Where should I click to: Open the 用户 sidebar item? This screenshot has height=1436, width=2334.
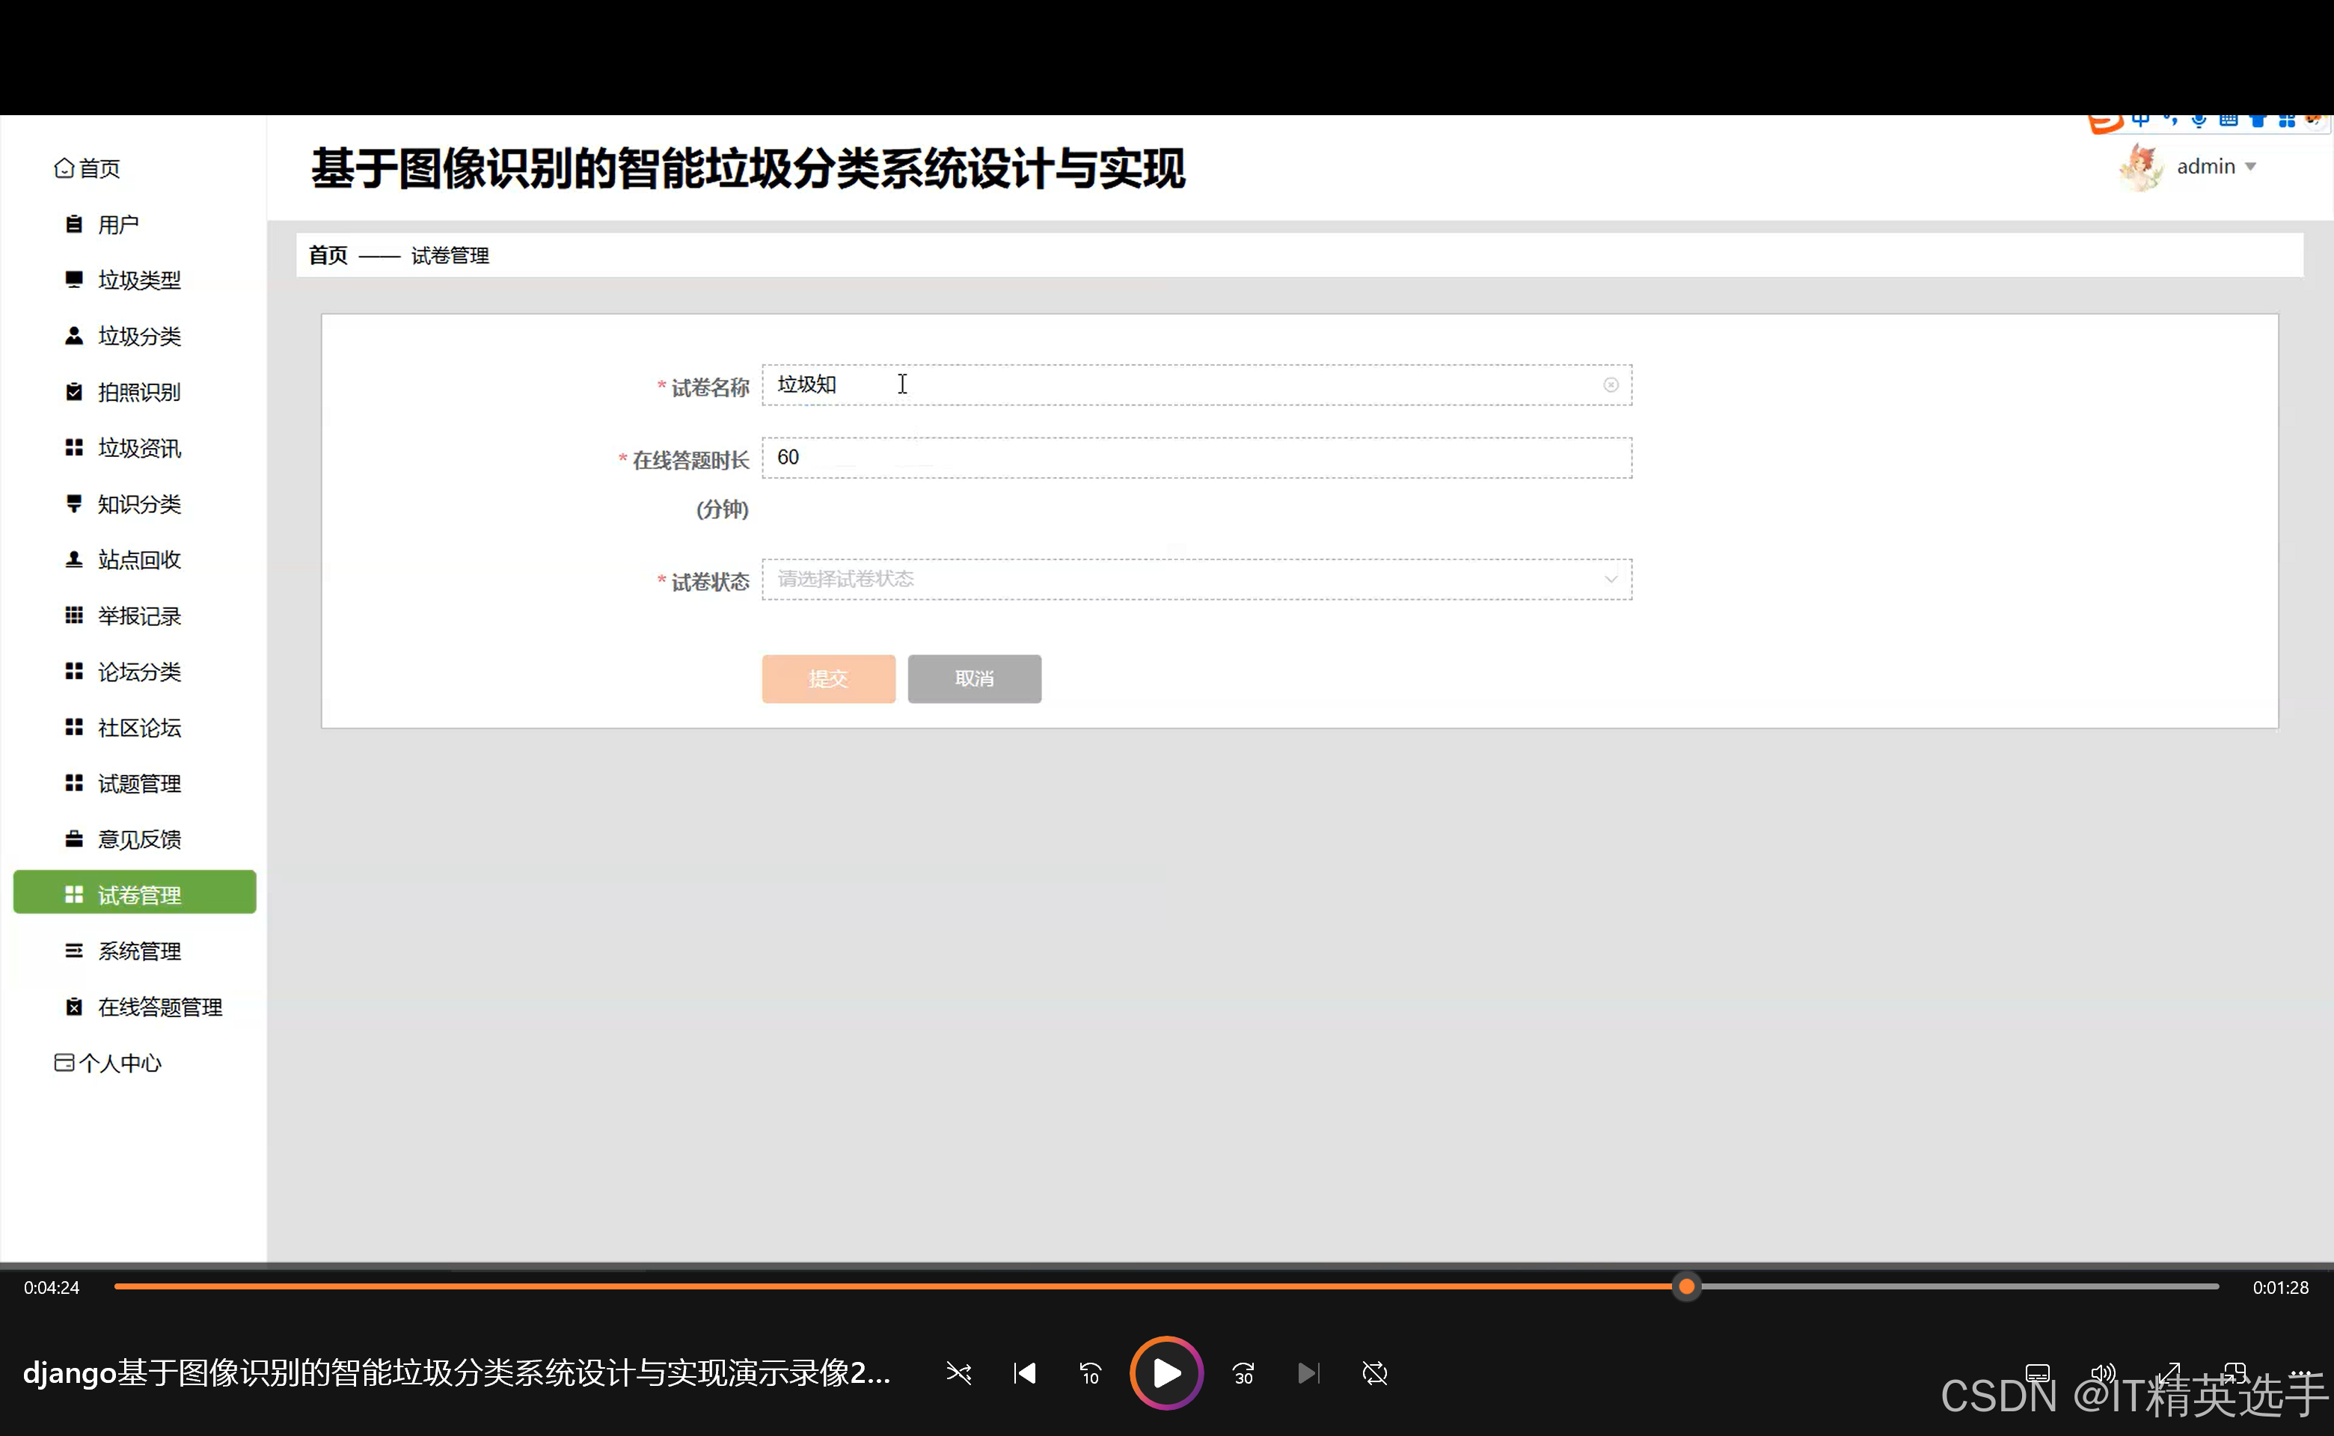click(x=117, y=224)
